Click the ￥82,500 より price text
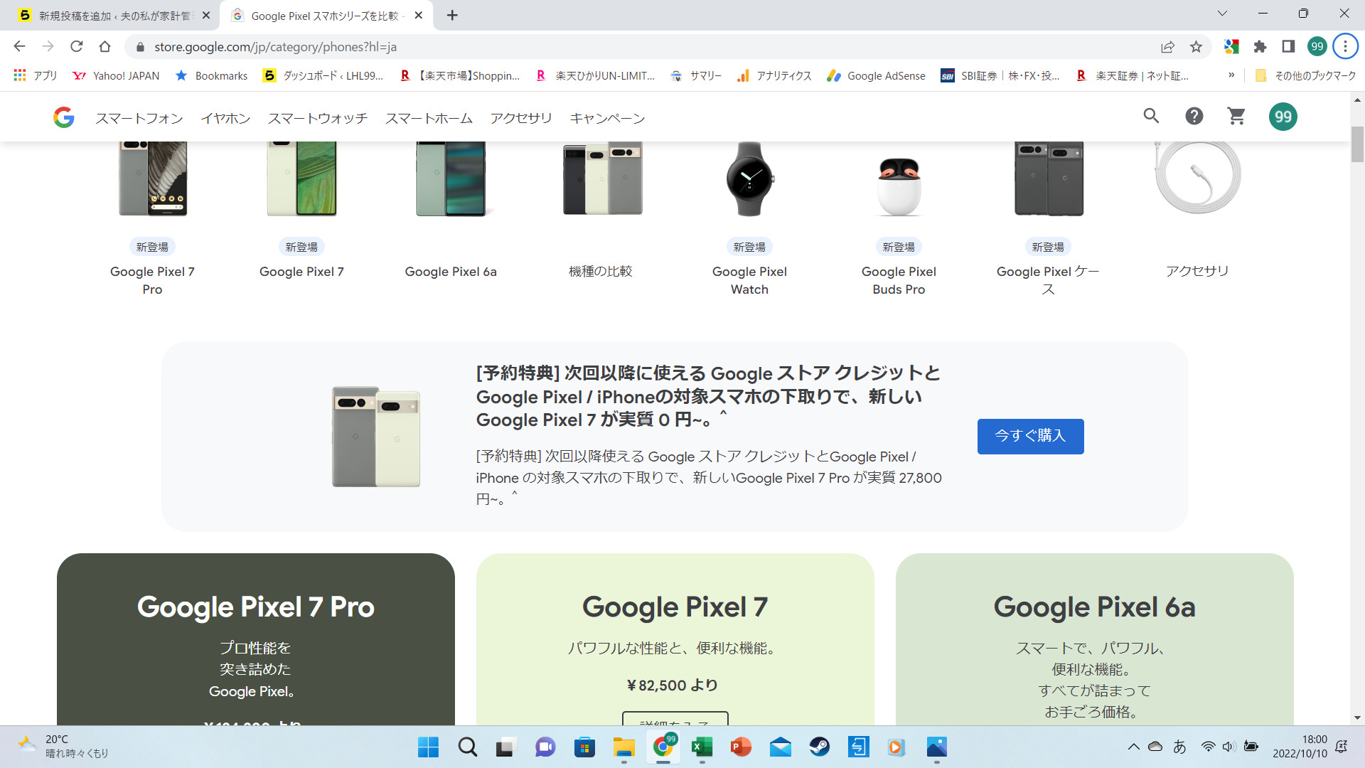The image size is (1365, 768). click(673, 685)
